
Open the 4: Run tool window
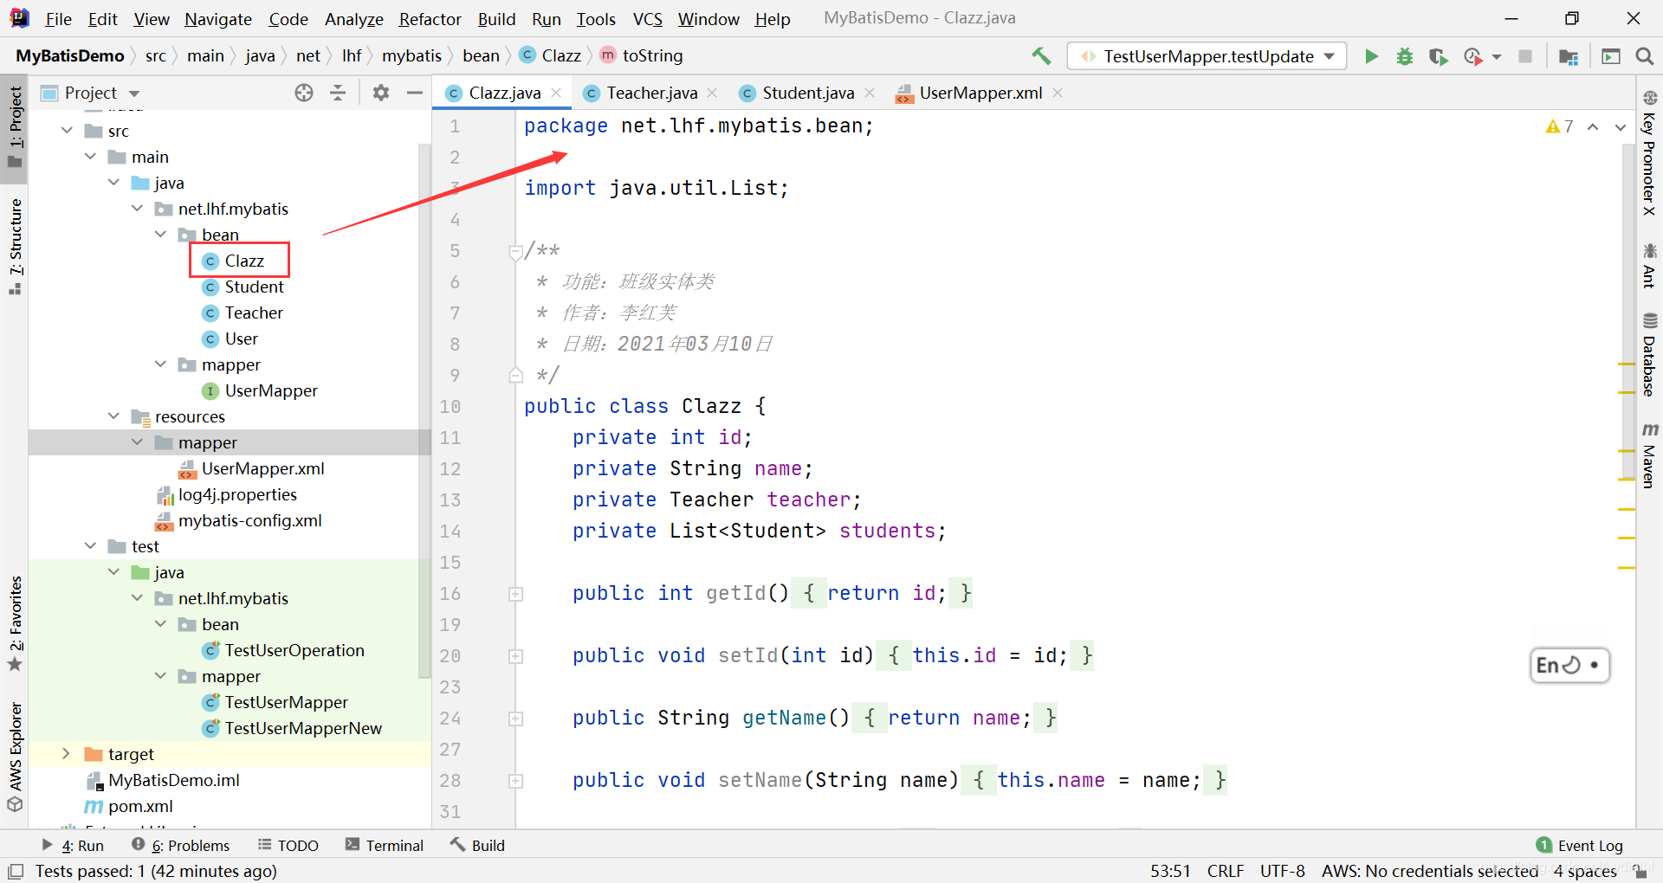point(73,846)
